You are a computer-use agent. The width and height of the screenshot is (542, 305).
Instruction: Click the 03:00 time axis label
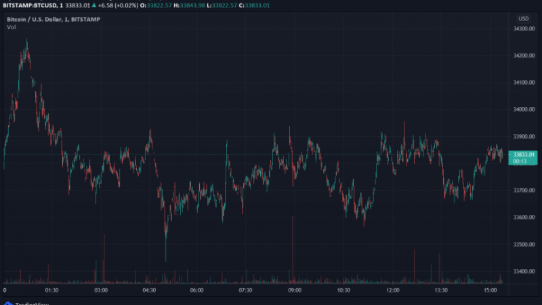tap(101, 291)
